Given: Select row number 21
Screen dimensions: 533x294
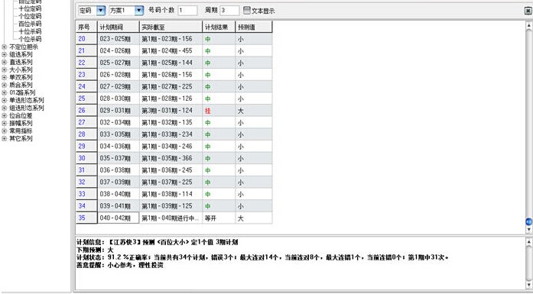Looking at the screenshot, I should (86, 51).
